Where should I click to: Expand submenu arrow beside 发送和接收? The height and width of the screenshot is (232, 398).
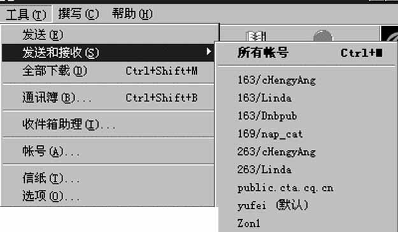click(x=208, y=52)
